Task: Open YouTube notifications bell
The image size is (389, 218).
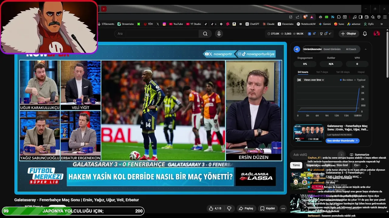Action: (x=365, y=34)
